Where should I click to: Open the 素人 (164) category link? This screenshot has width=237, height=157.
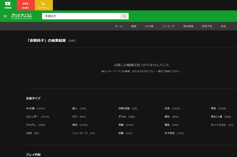point(79,108)
